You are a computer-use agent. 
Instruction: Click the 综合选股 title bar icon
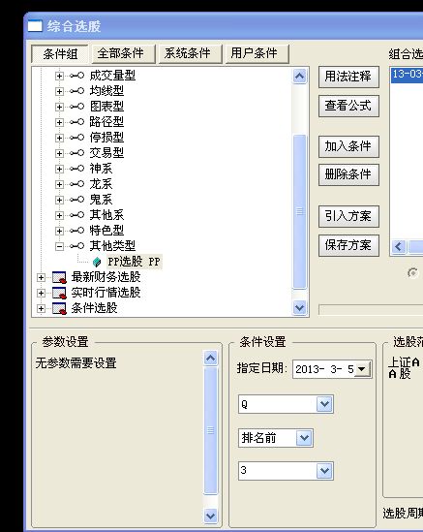[35, 26]
